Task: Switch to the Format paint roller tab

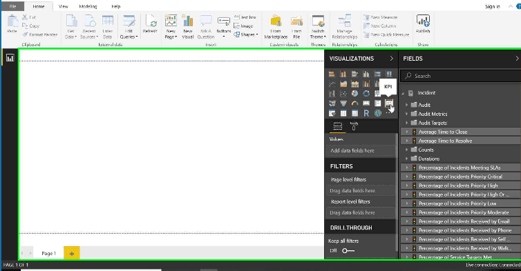Action: click(x=354, y=126)
